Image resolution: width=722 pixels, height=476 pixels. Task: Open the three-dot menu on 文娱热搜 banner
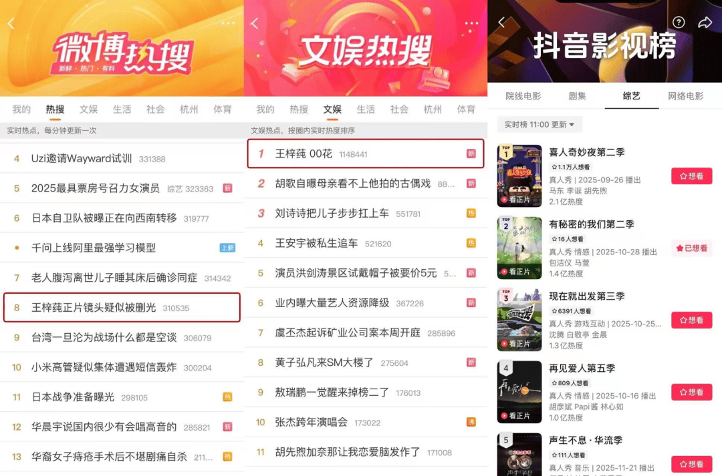(471, 23)
